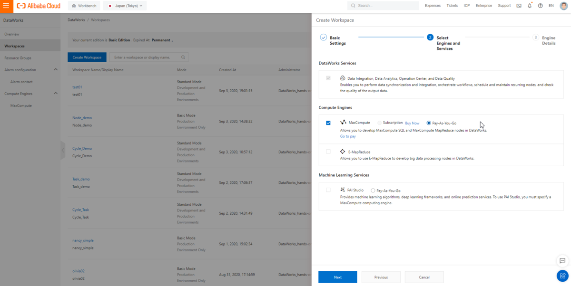
Task: Open the Cycle_Task workspace link
Action: click(x=81, y=210)
